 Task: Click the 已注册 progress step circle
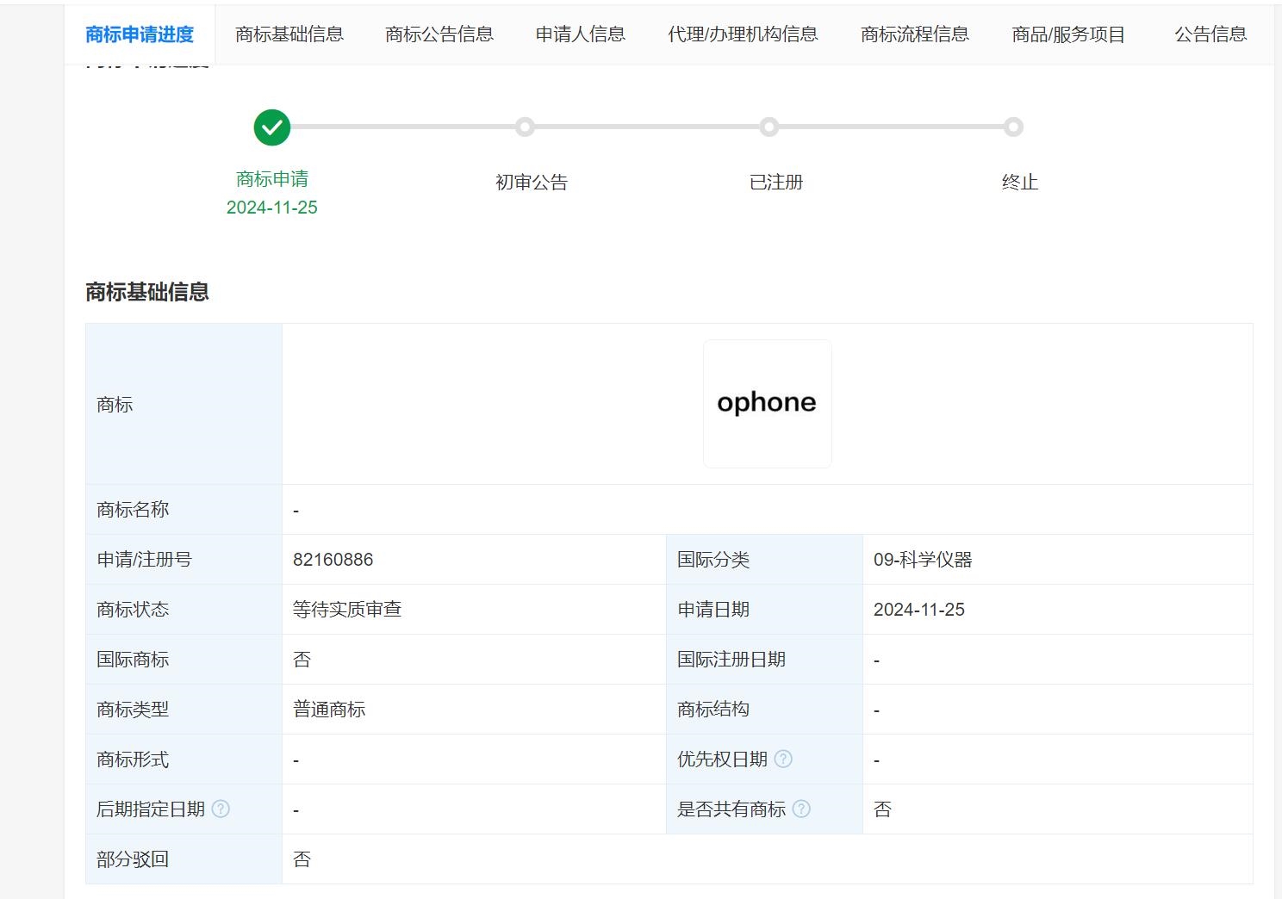[769, 127]
